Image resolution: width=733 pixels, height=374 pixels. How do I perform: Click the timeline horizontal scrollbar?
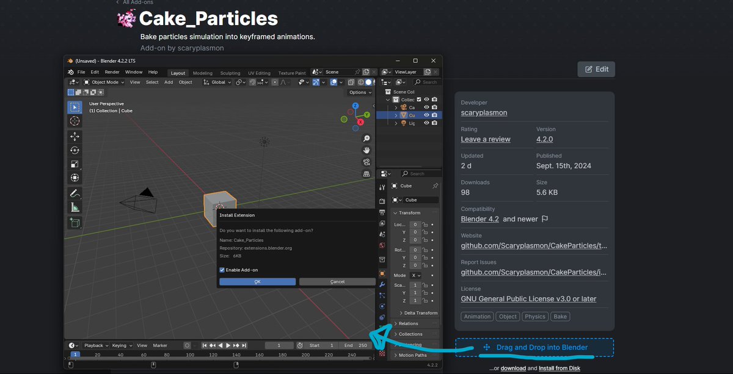click(220, 359)
